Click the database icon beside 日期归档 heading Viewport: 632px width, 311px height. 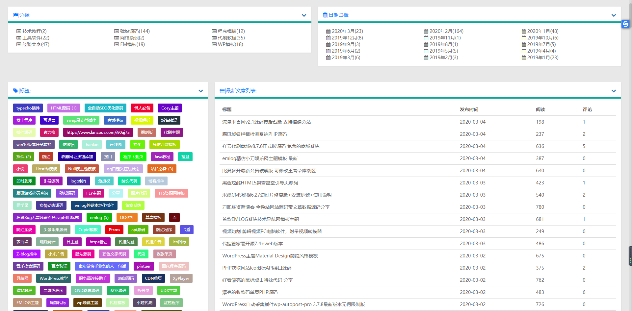[325, 15]
